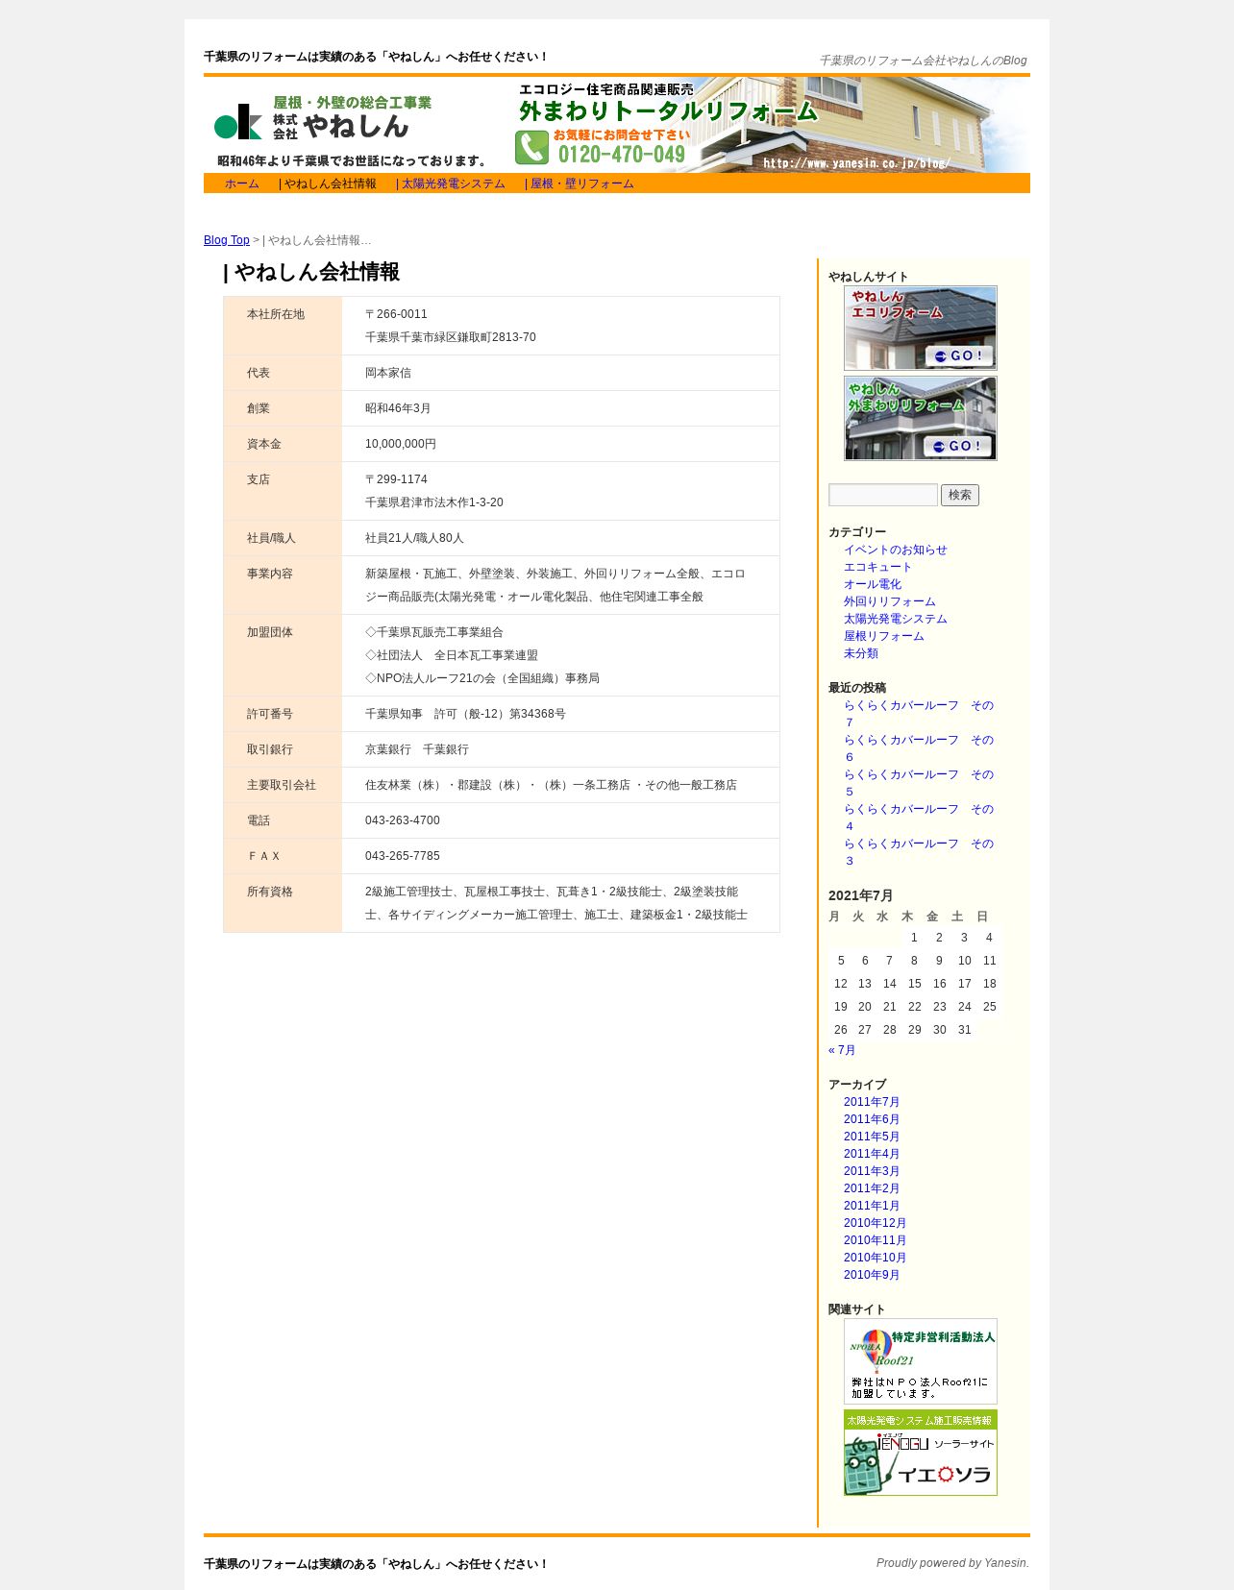Open the 2010年11月 archive
This screenshot has height=1590, width=1234.
point(875,1240)
